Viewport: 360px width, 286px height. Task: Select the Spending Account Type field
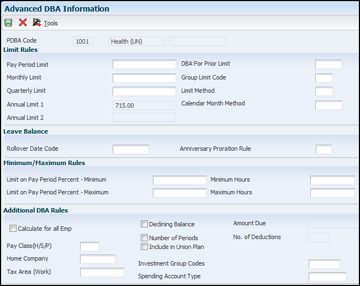click(327, 277)
